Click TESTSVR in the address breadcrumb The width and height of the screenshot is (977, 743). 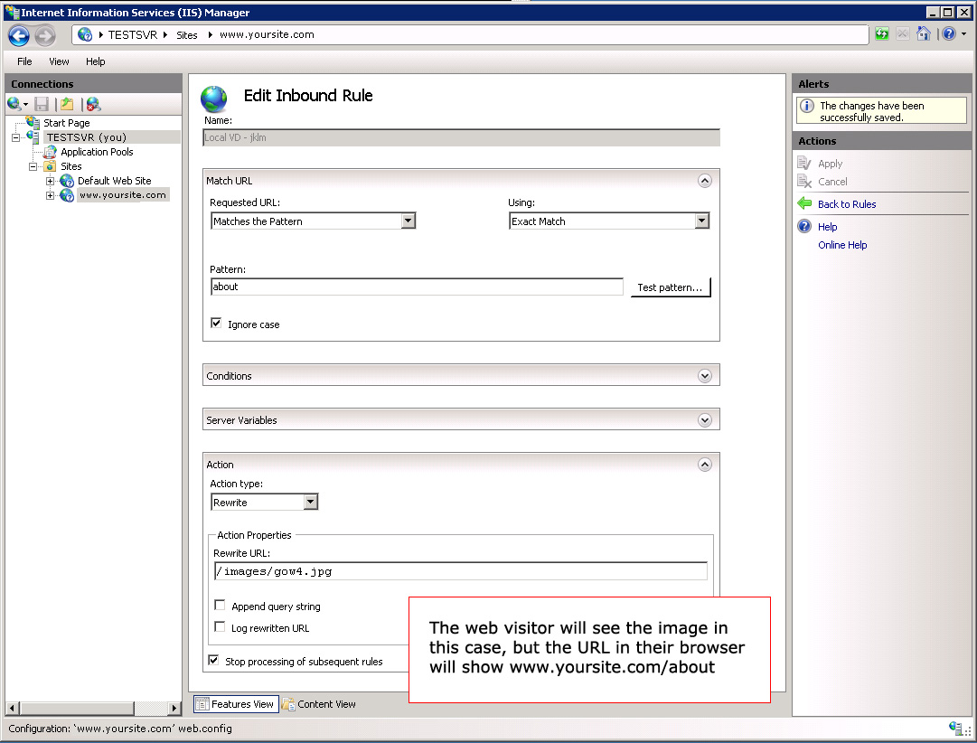133,35
